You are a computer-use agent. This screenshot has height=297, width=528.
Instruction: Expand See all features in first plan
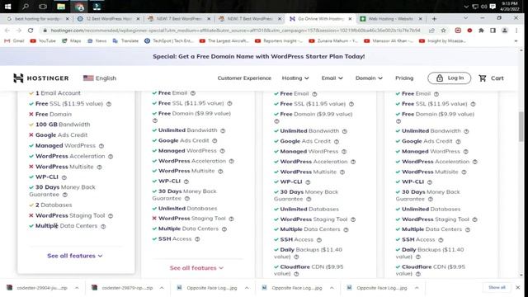pos(75,256)
